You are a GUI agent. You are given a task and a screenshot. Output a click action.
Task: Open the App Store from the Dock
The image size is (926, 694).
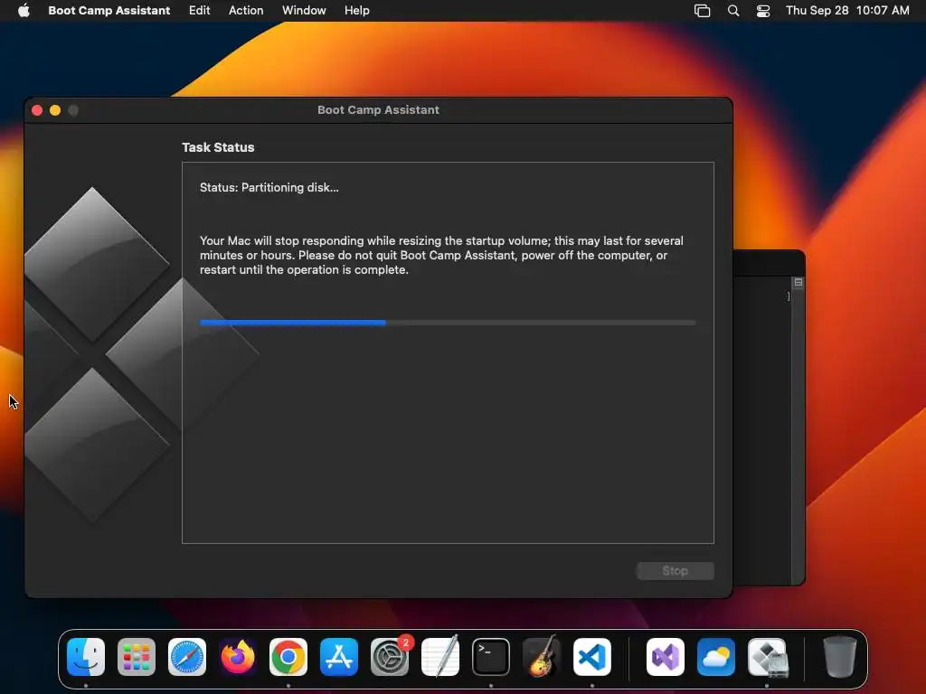pos(339,657)
